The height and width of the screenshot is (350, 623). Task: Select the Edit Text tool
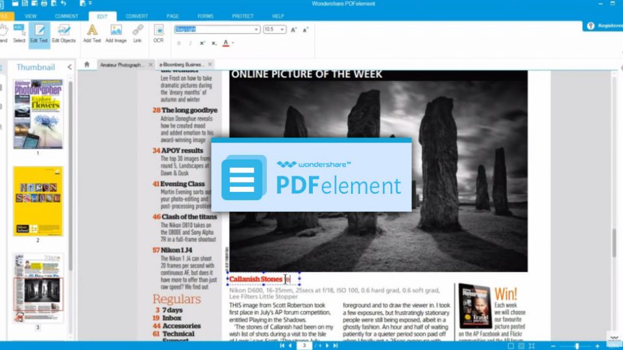39,33
